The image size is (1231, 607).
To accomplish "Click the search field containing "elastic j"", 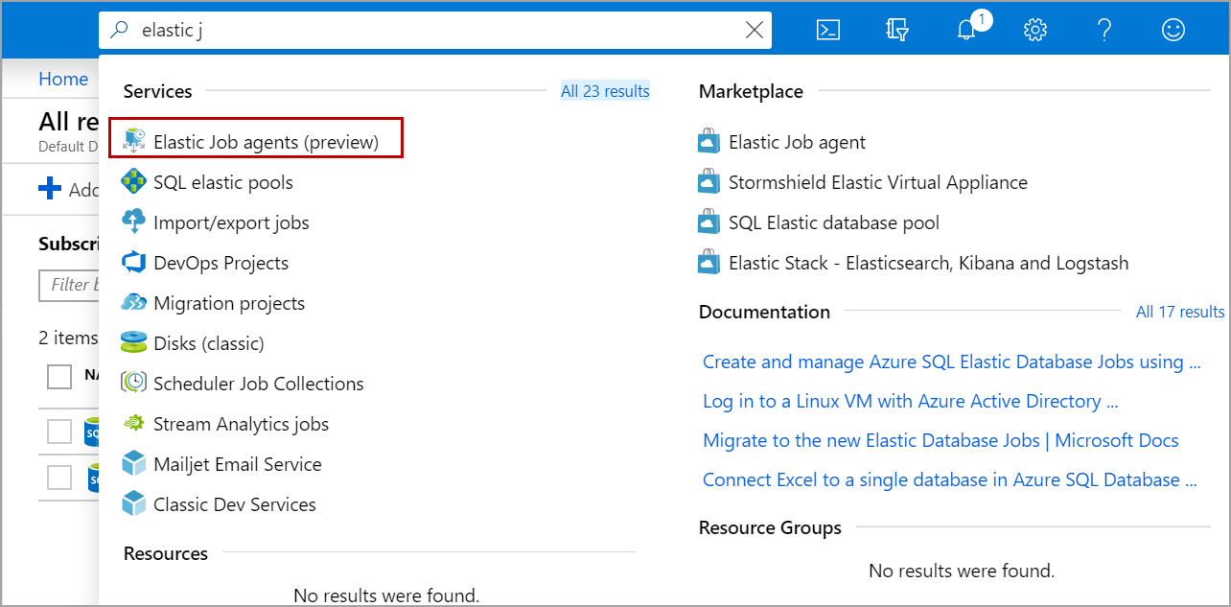I will (431, 30).
